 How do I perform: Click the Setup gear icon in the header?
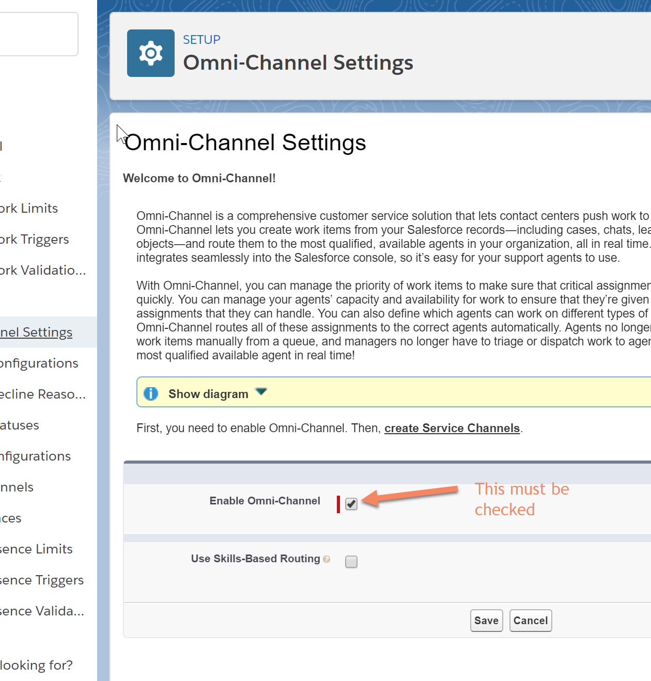point(151,53)
